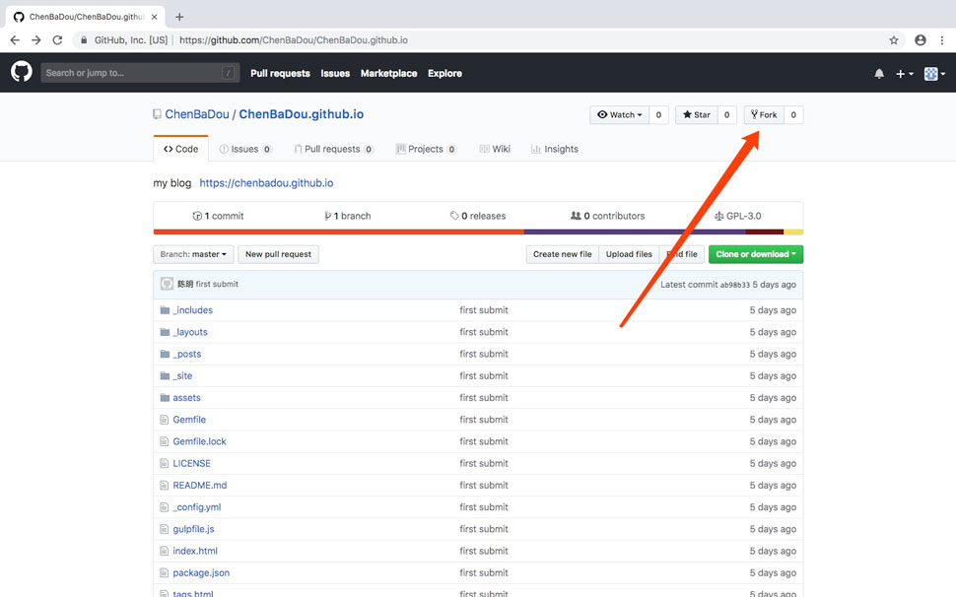Image resolution: width=956 pixels, height=597 pixels.
Task: Click Create new file button
Action: point(562,254)
